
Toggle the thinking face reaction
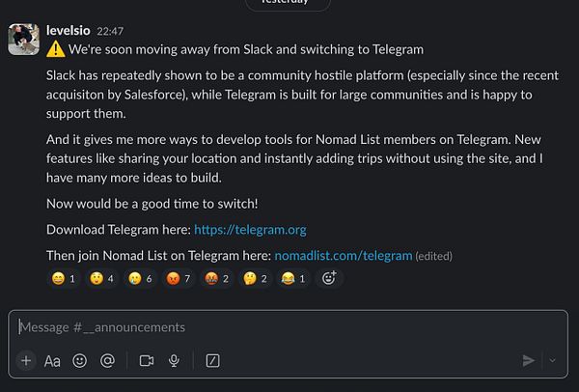pyautogui.click(x=256, y=278)
